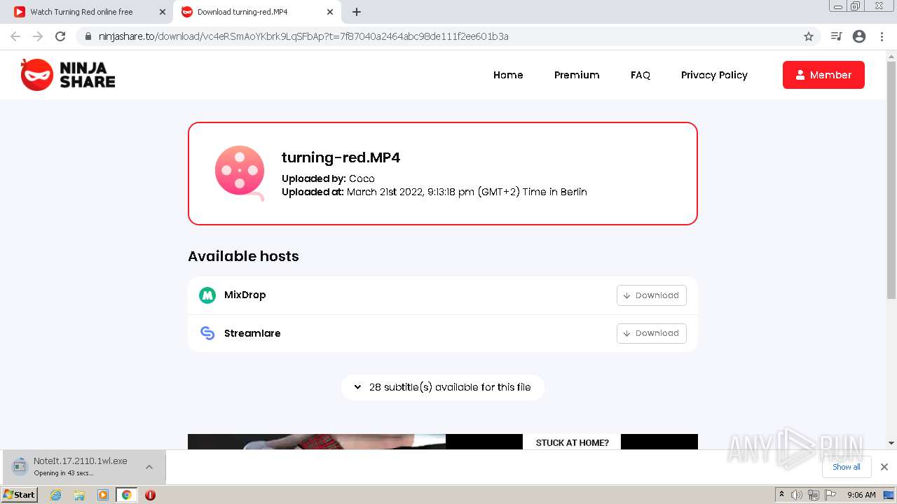This screenshot has height=504, width=897.
Task: Click the Chrome taskbar icon
Action: click(x=127, y=495)
